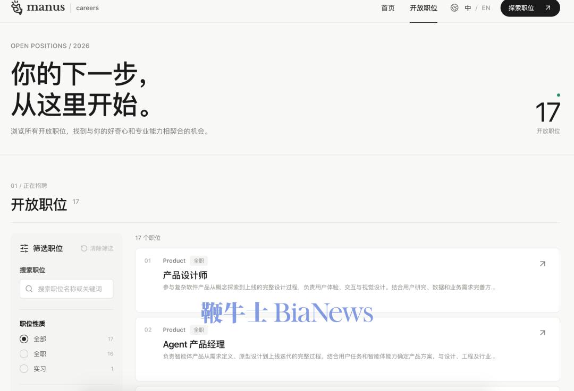The image size is (574, 391).
Task: Click the 全职 count 16
Action: tap(110, 354)
